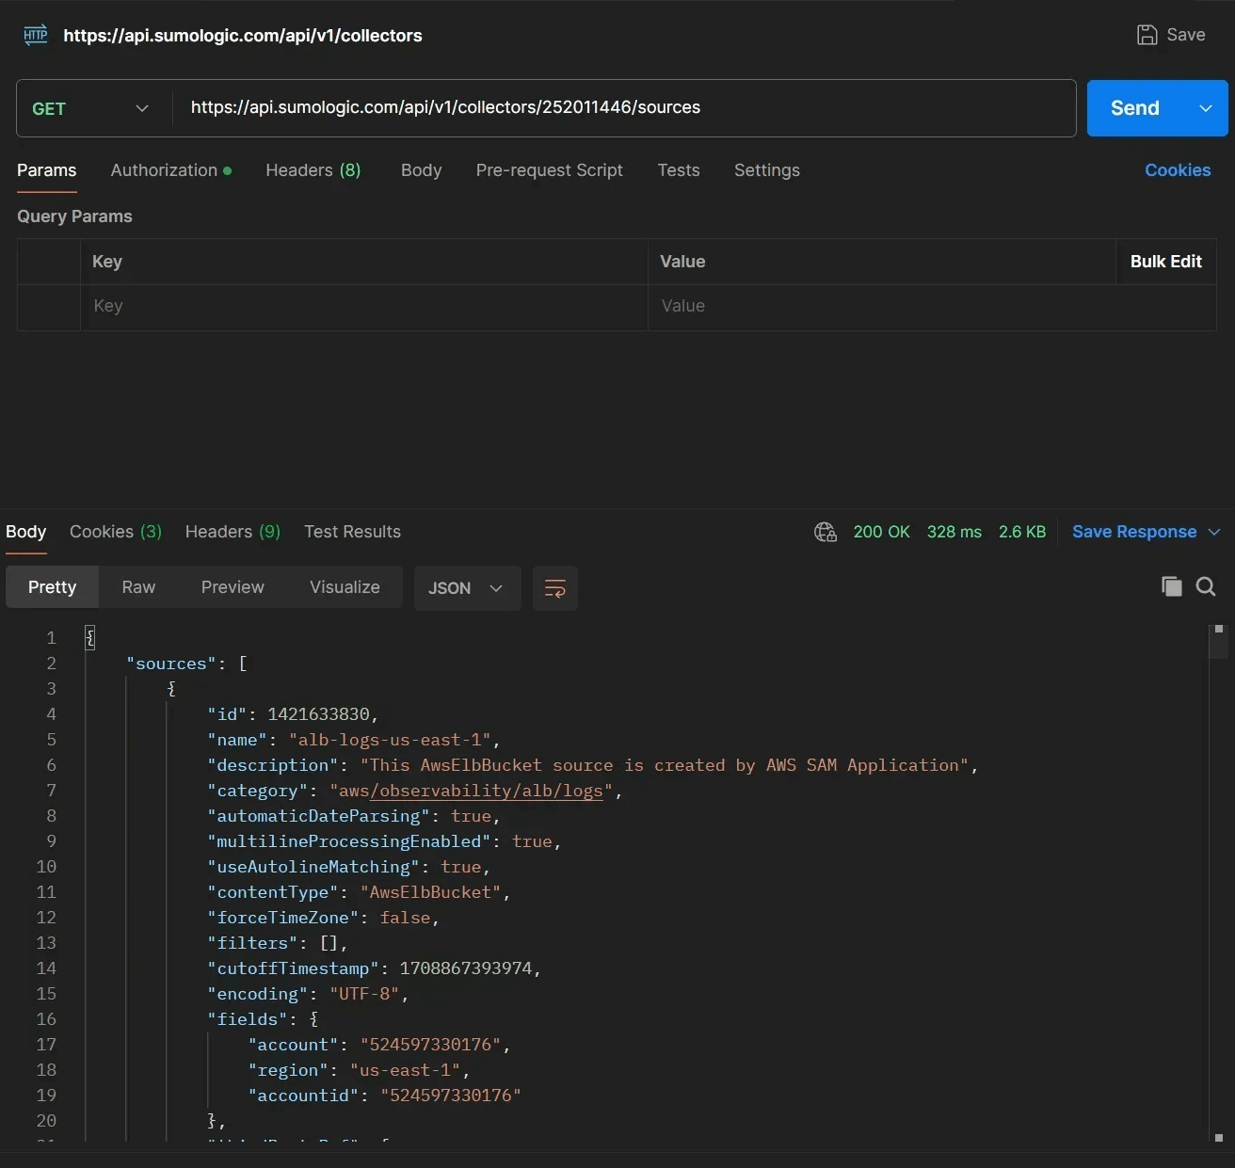
Task: Click the request title api/v1/collectors
Action: coord(243,36)
